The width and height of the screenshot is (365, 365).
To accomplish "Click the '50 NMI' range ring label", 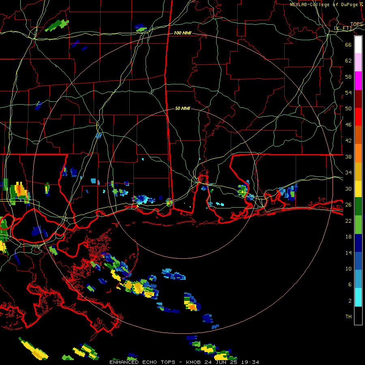I will point(182,108).
